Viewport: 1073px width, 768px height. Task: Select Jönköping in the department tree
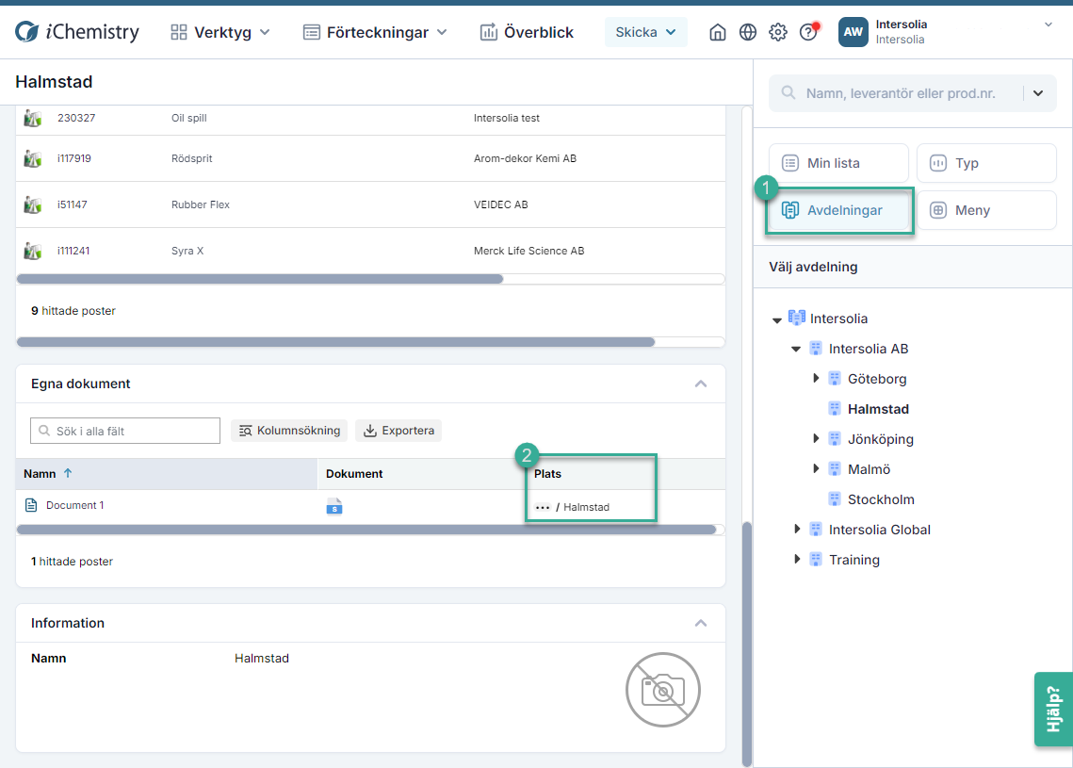(x=881, y=439)
